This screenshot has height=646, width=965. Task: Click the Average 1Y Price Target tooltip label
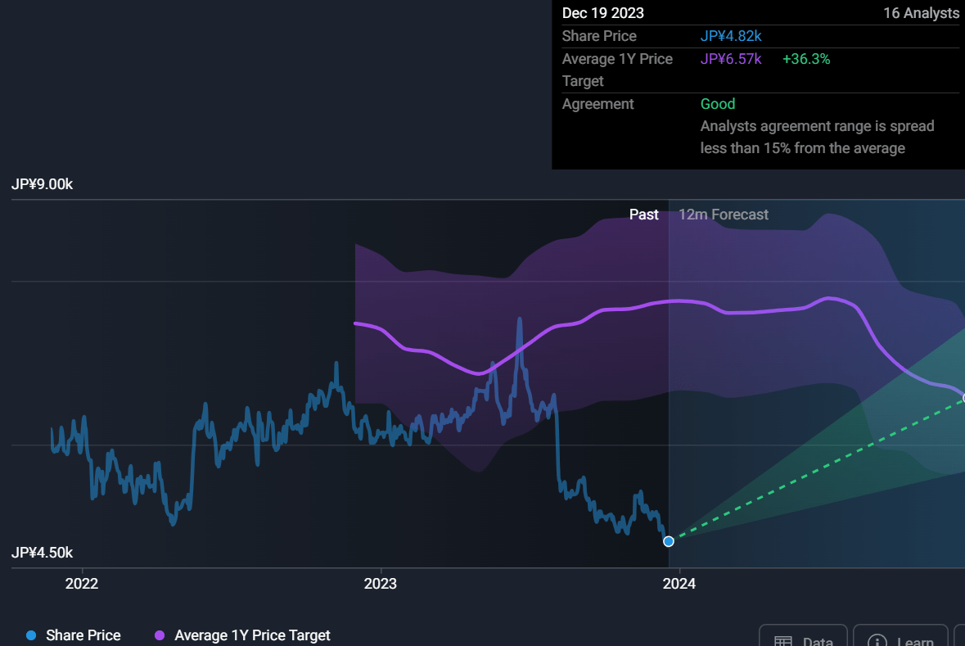pos(617,70)
